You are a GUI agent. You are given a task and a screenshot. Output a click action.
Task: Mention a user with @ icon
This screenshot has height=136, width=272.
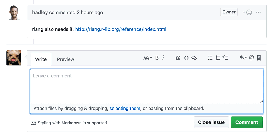coord(251,58)
